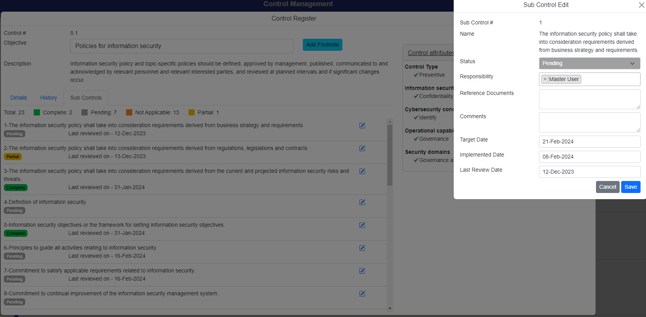Click the Save button
Image resolution: width=646 pixels, height=317 pixels.
[630, 187]
